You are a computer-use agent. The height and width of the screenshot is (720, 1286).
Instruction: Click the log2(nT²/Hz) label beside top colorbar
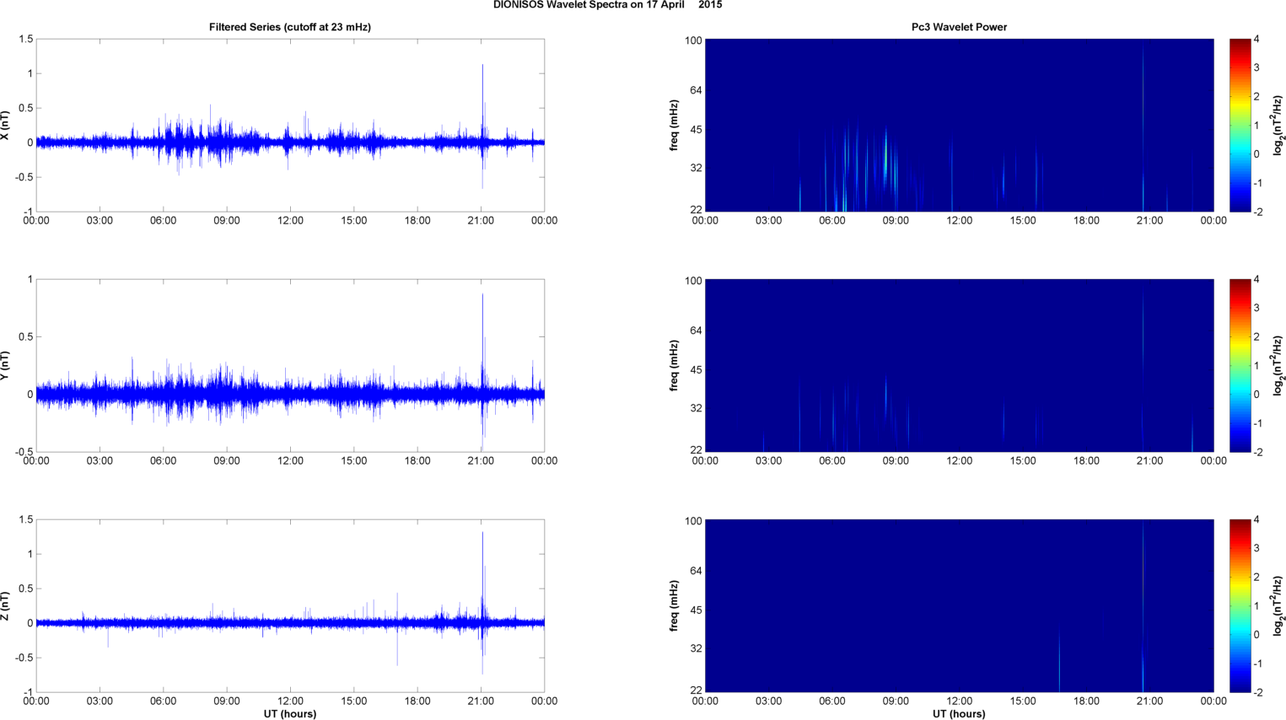tap(1278, 126)
